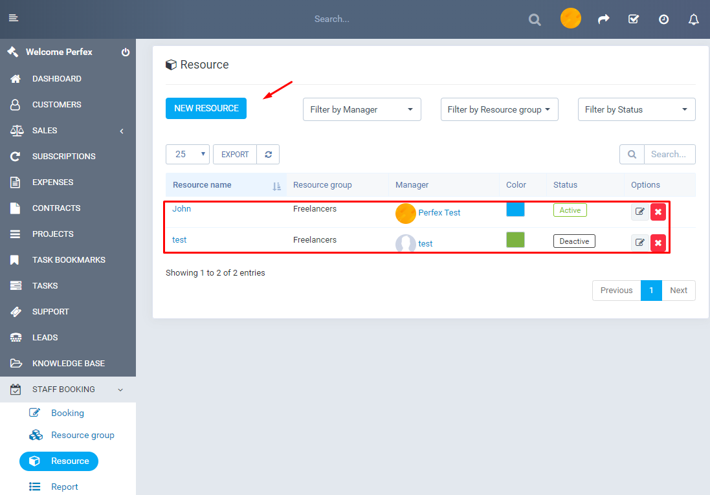Viewport: 710px width, 495px height.
Task: Click the blue color swatch for John
Action: [x=515, y=209]
